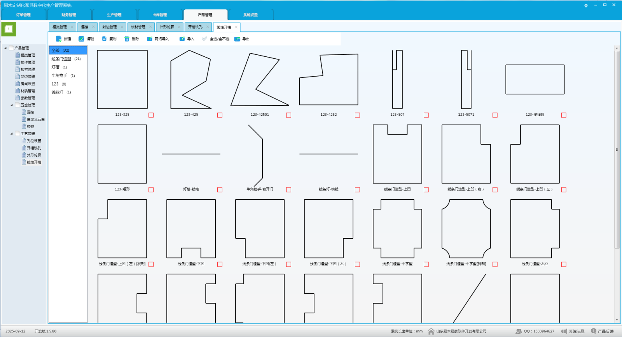Select the checkbox for 线条门造型-中字型
Image resolution: width=622 pixels, height=337 pixels.
pyautogui.click(x=426, y=264)
